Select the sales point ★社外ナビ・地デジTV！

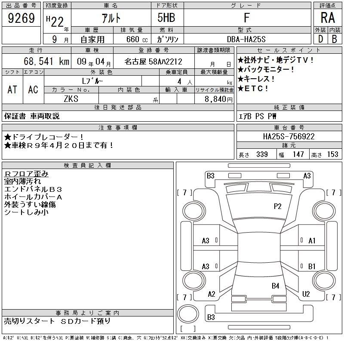pos(276,60)
